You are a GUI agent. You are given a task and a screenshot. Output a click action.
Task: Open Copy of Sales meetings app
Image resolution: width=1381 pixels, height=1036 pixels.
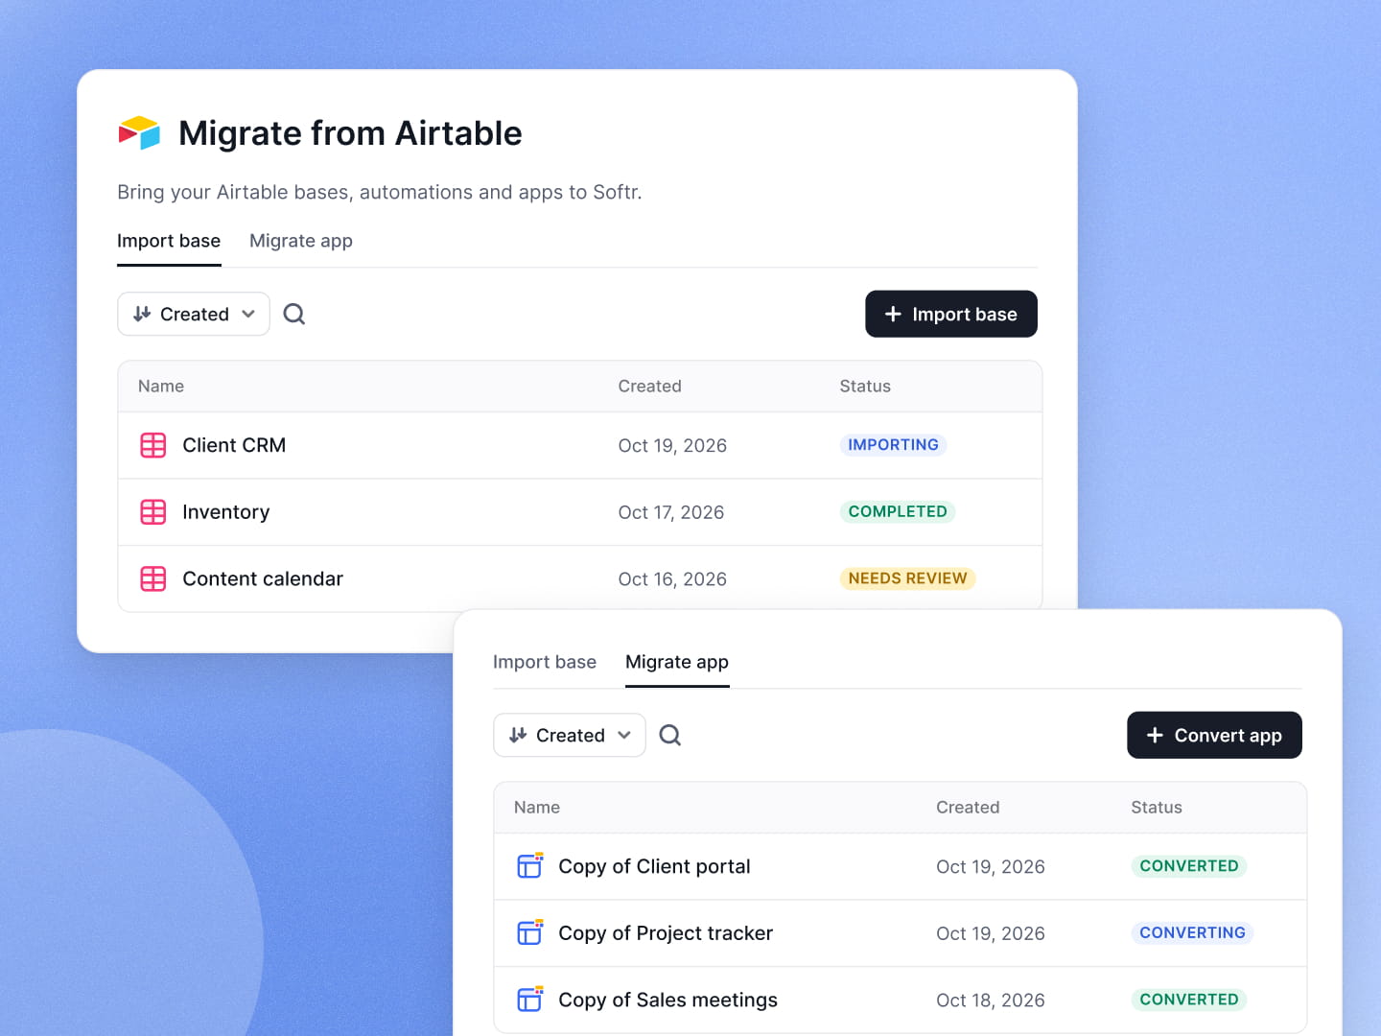click(x=900, y=1000)
